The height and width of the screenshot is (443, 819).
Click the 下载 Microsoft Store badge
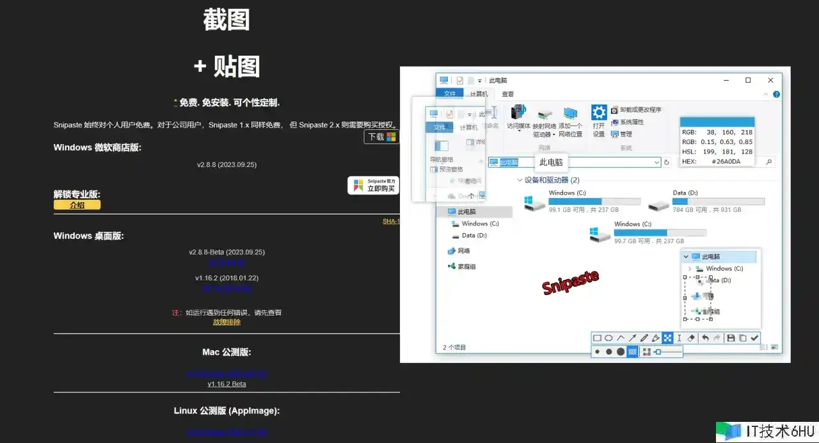pos(381,137)
